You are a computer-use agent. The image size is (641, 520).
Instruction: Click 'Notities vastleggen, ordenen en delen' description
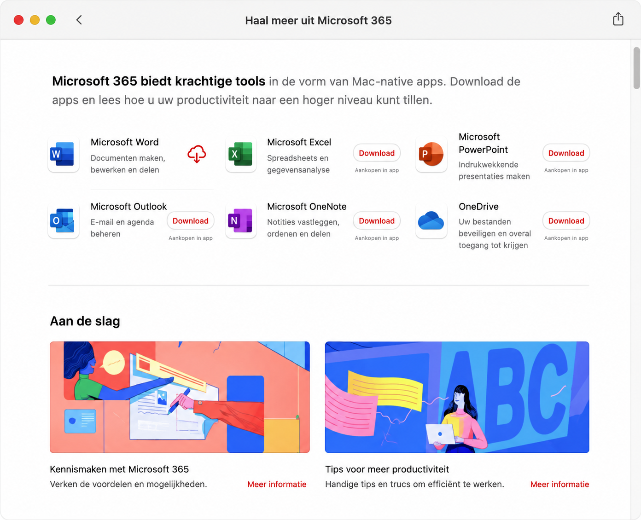point(303,228)
